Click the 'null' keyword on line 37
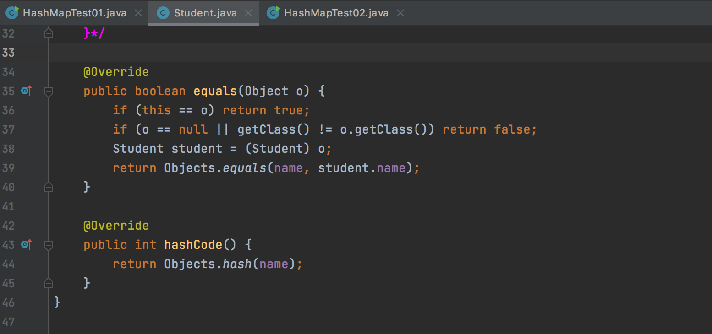Viewport: 712px width, 334px height. [x=193, y=129]
